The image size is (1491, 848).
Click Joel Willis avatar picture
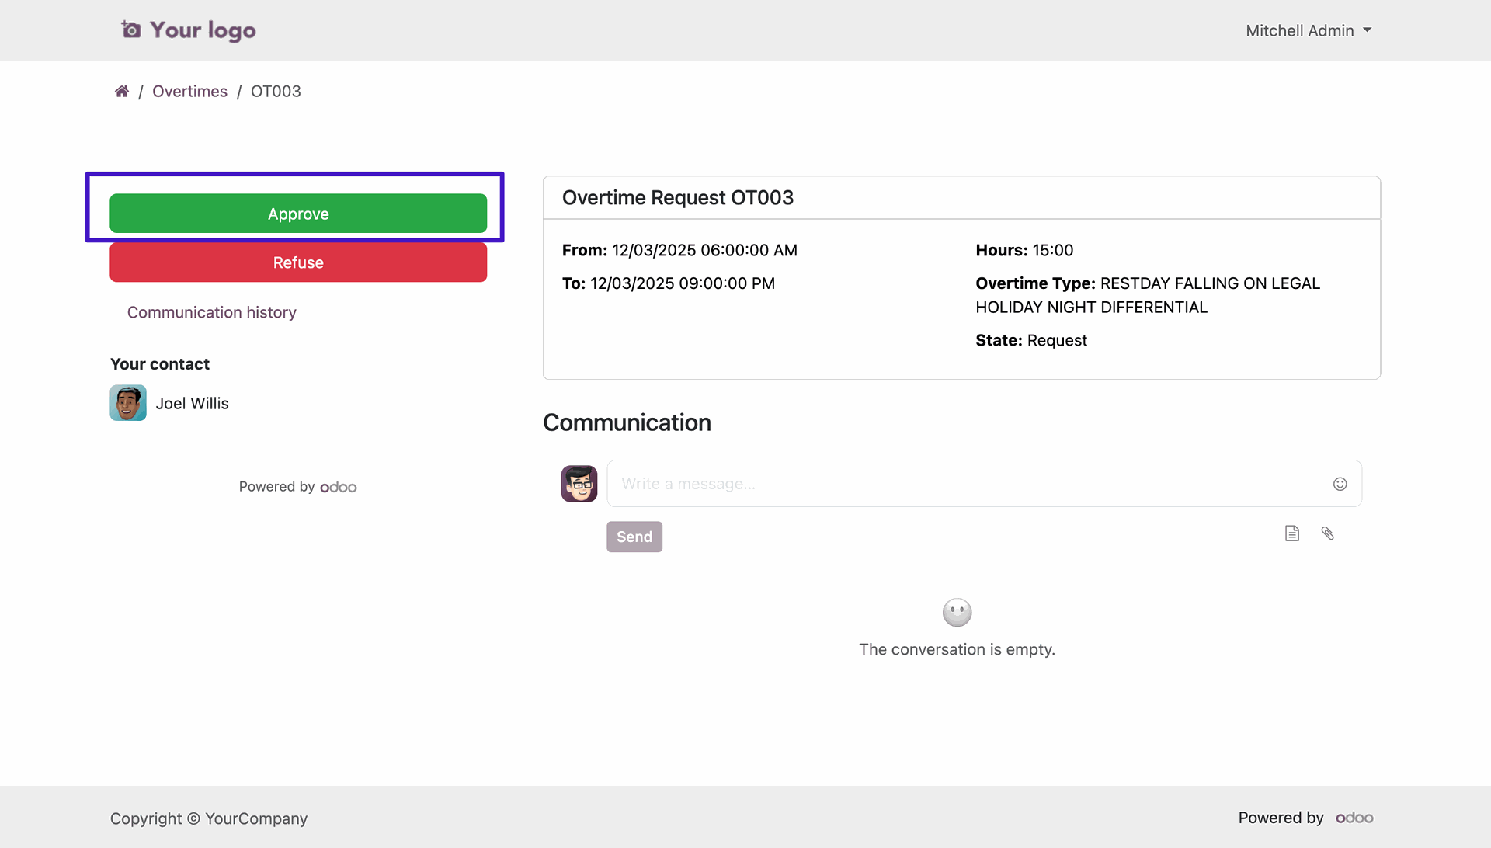(x=128, y=403)
